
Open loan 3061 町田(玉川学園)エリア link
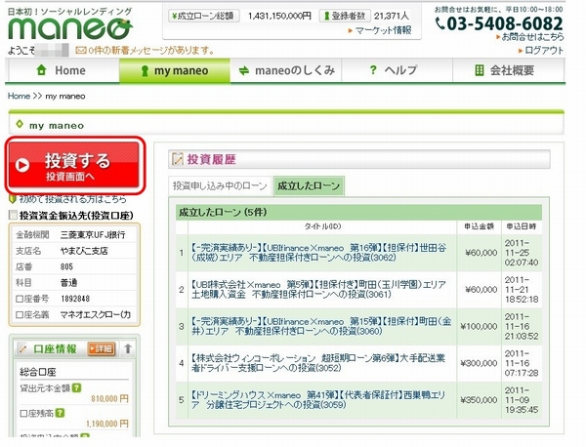coord(318,290)
